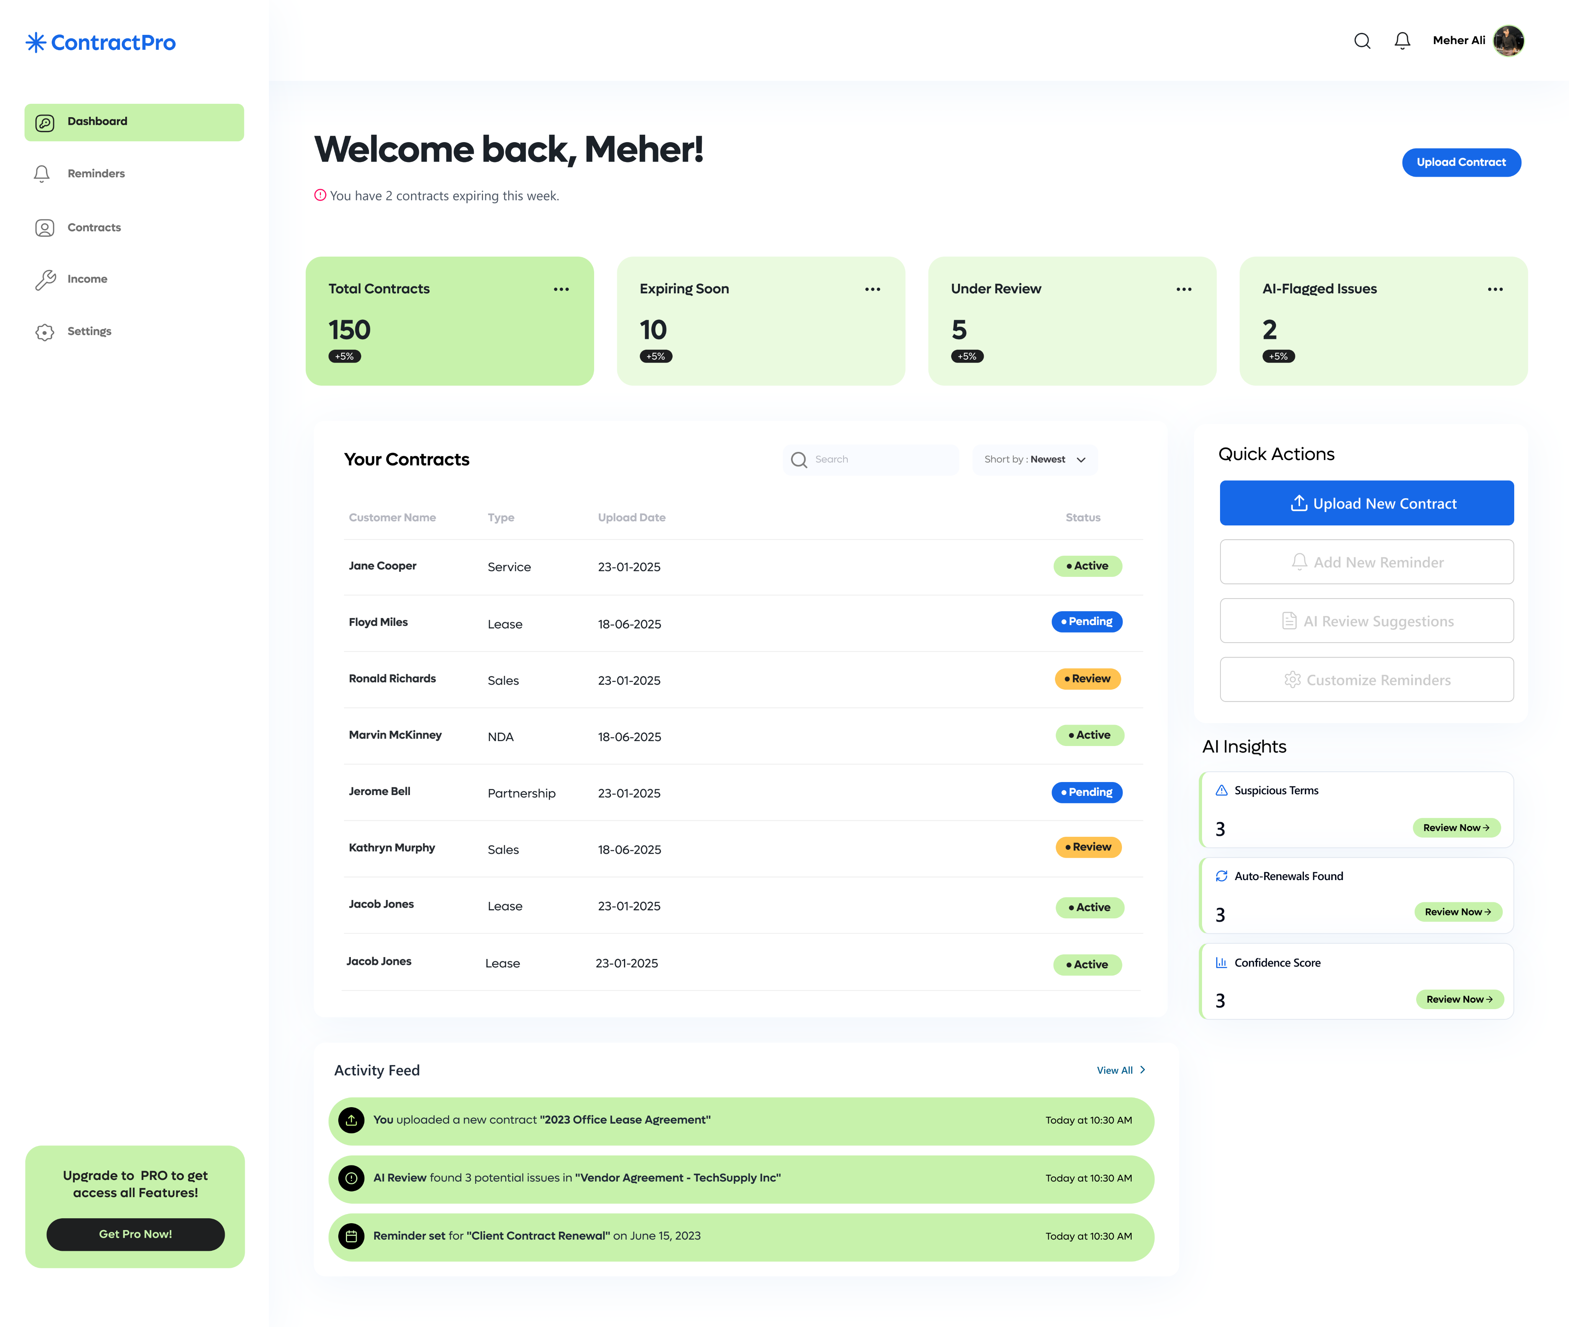Open the Expiring Soon card options menu

872,288
